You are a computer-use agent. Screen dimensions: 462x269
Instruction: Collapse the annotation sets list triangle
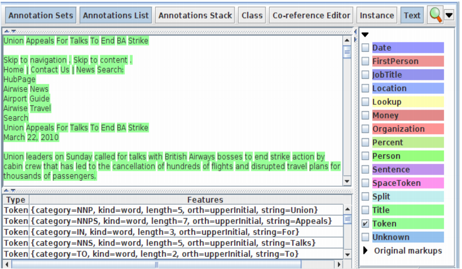point(365,35)
